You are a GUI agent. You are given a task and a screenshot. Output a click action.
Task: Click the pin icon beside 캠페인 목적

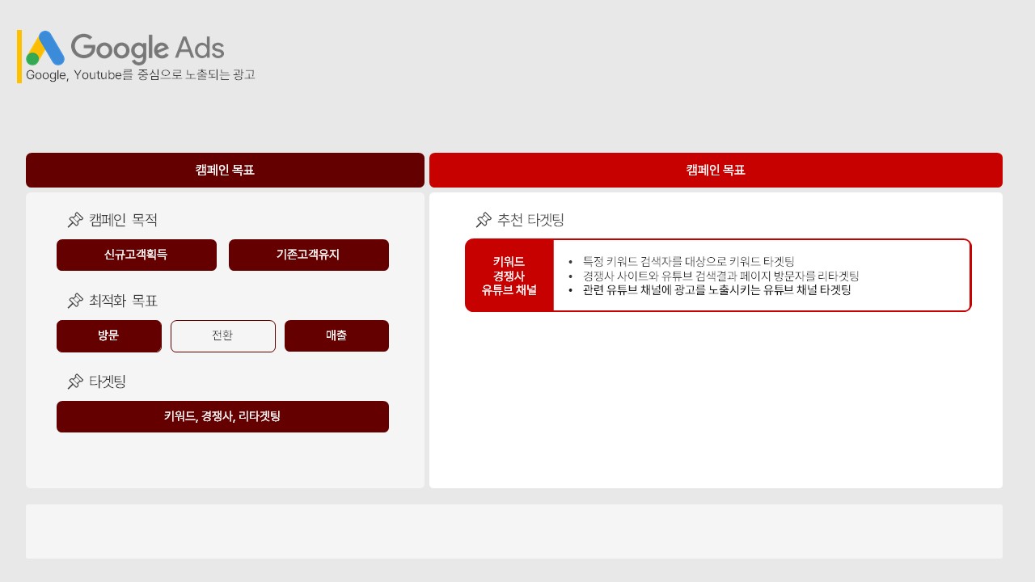point(75,220)
